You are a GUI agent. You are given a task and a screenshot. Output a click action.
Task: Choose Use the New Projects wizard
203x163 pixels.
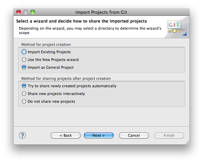click(24, 60)
